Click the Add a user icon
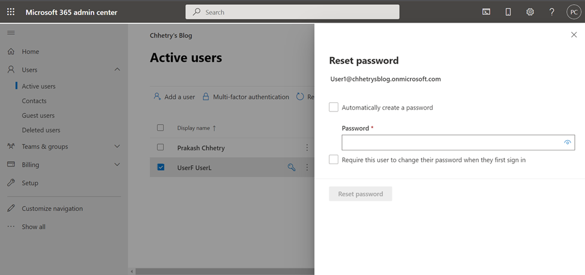Image resolution: width=585 pixels, height=275 pixels. tap(157, 96)
